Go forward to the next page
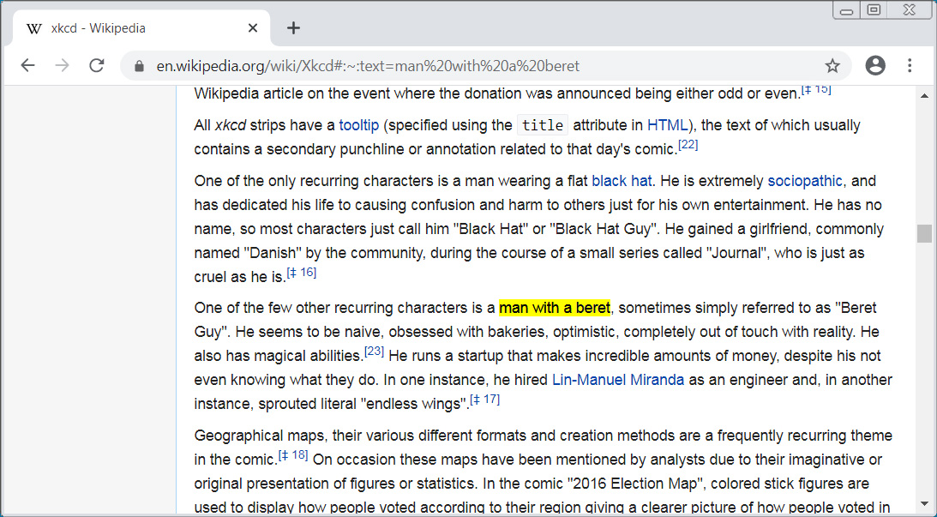 pos(62,66)
